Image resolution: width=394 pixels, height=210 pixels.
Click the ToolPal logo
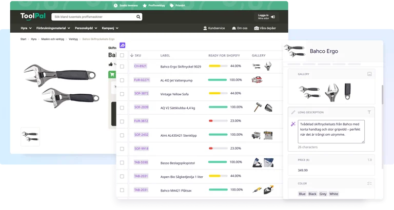(33, 16)
